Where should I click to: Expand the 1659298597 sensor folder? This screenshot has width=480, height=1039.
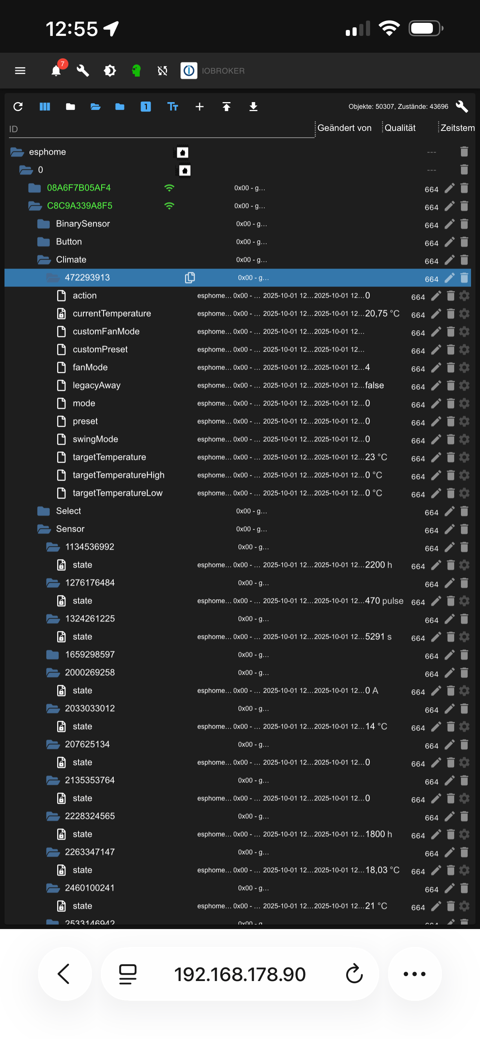tap(52, 655)
